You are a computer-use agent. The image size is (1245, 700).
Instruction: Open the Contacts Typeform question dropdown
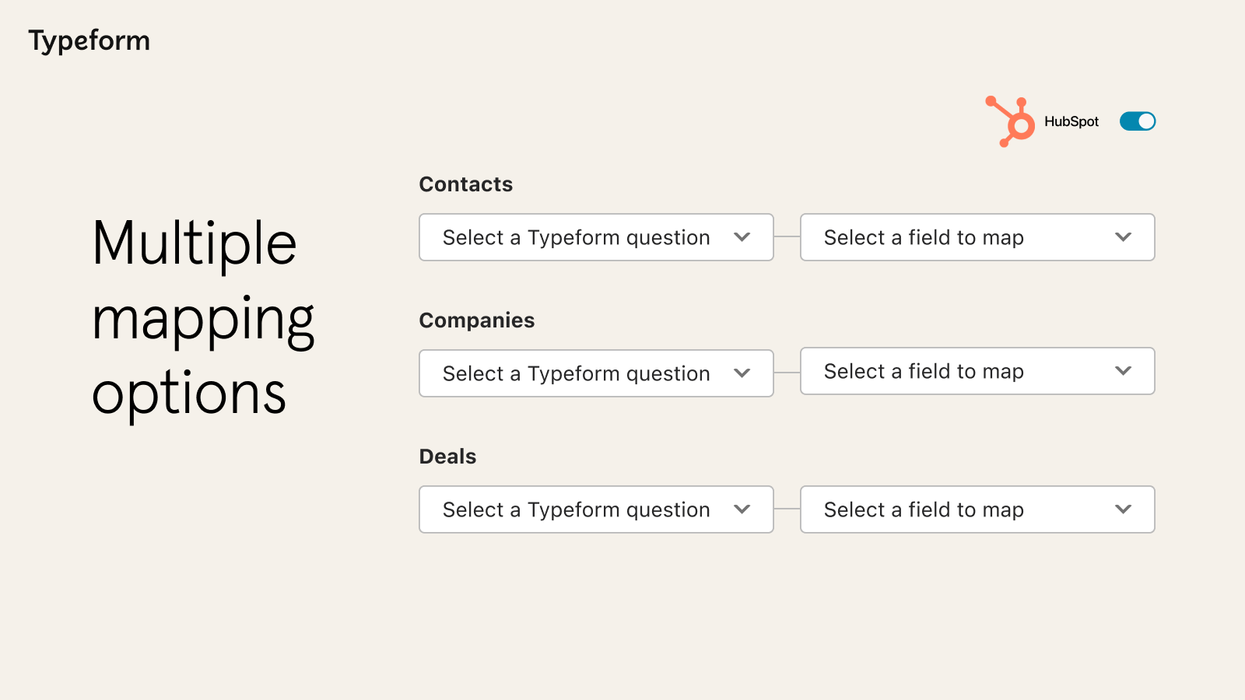coord(595,237)
